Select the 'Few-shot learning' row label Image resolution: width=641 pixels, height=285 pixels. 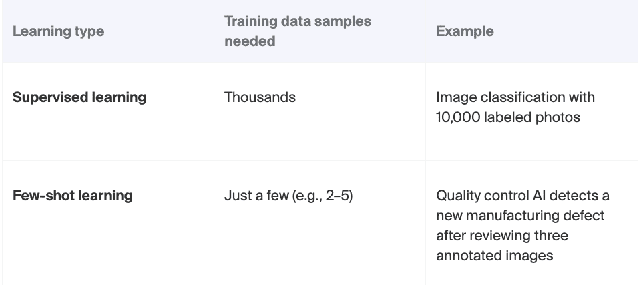coord(72,196)
